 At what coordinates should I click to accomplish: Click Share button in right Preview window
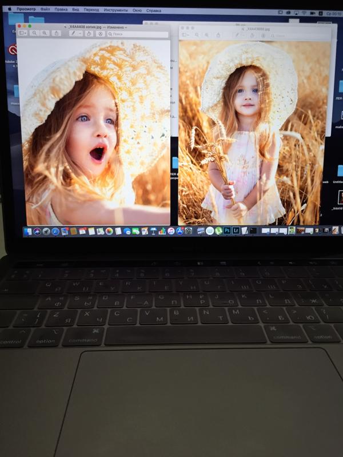pos(218,35)
